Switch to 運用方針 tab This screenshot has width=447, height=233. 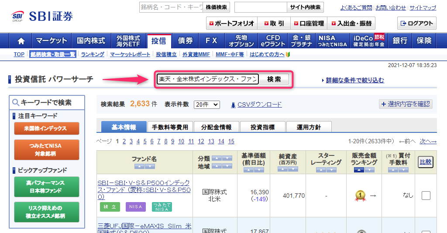[x=309, y=127]
